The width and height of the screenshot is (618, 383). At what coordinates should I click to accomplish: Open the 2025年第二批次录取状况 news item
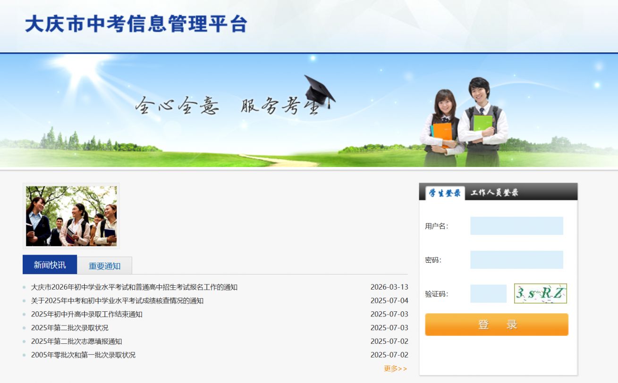pos(69,328)
